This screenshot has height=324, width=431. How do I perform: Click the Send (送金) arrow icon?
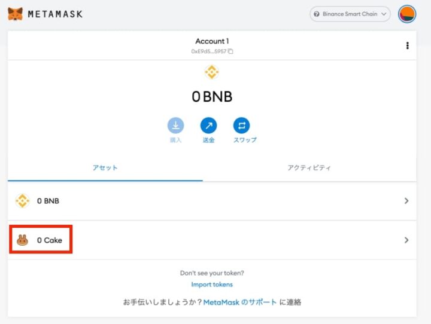click(x=208, y=126)
